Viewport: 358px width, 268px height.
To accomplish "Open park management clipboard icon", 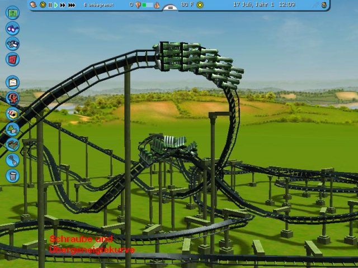I will click(12, 82).
